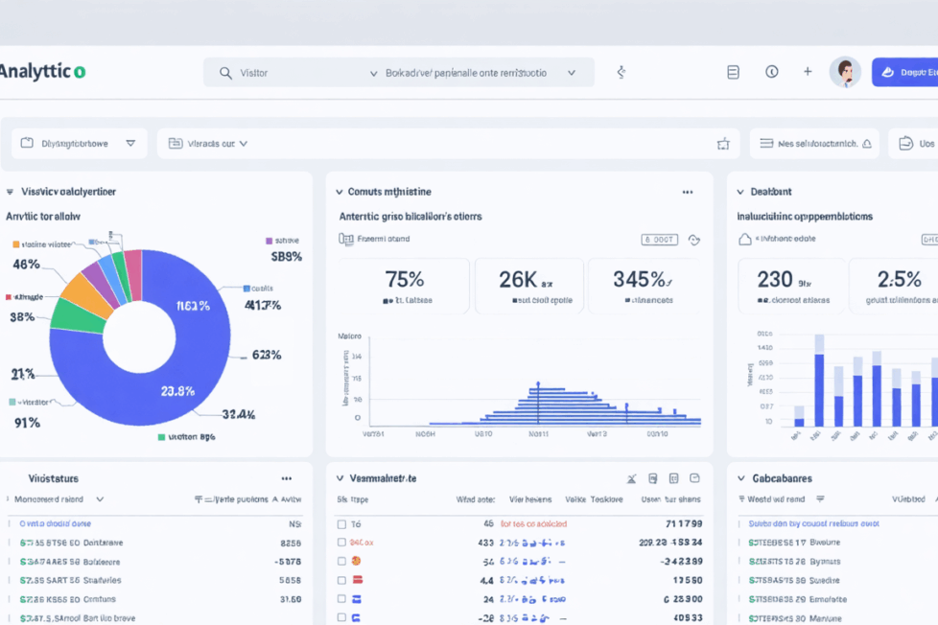Click the fourth toolbar icon in Veamaalnetr.te panel
Viewport: 938px width, 625px height.
tap(694, 478)
